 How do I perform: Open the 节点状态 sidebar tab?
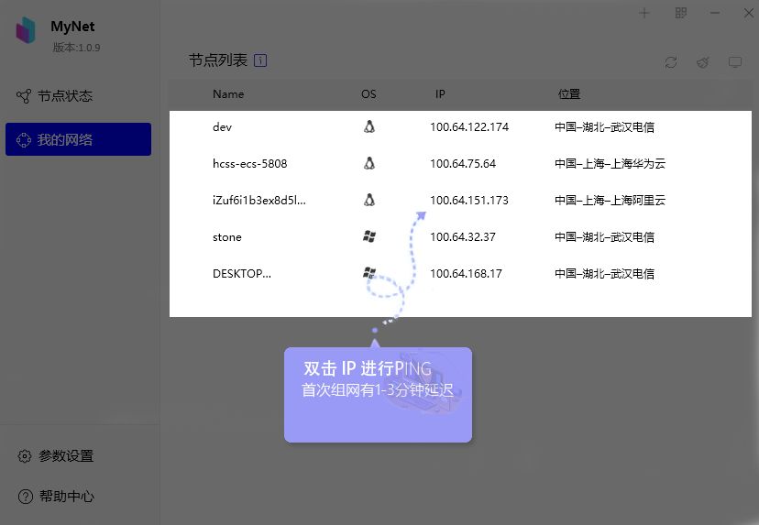point(64,96)
